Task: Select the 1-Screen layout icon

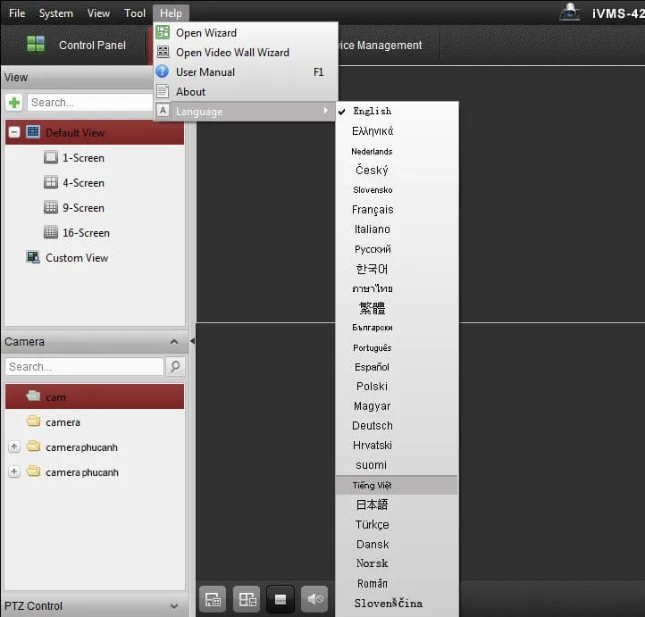Action: 51,158
